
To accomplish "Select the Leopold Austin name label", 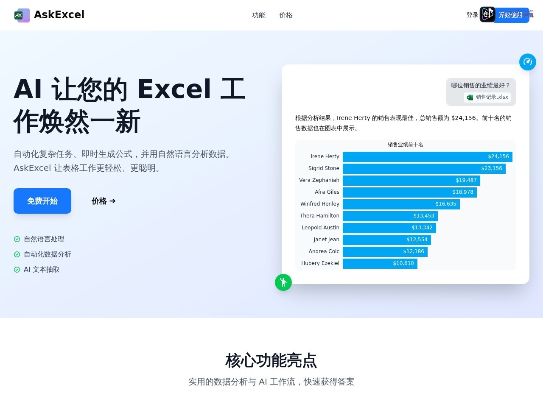I will [x=320, y=228].
